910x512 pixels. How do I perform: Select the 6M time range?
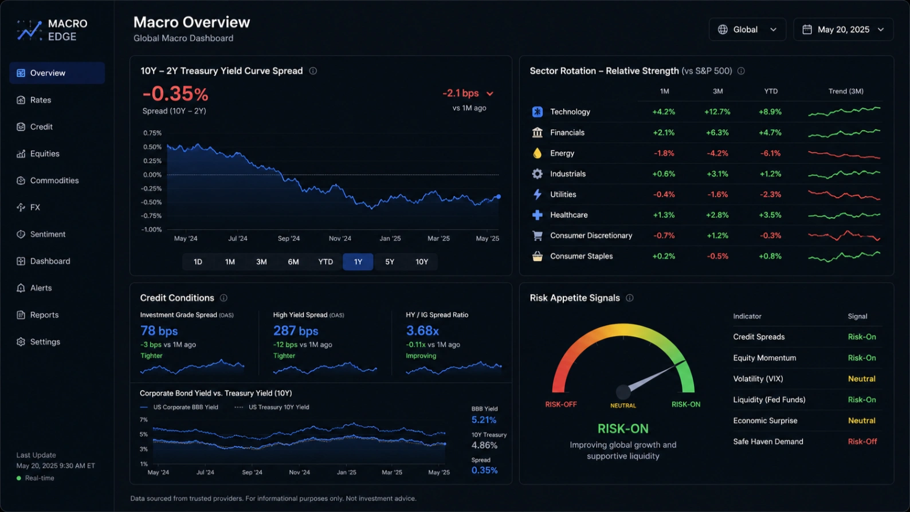pyautogui.click(x=293, y=262)
